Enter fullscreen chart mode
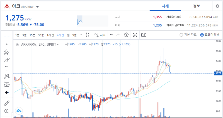 (x=135, y=35)
